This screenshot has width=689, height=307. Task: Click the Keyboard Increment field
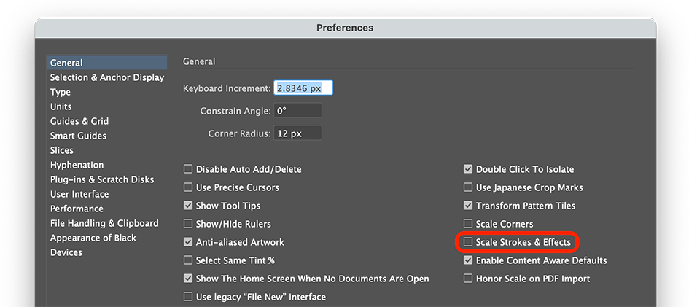pyautogui.click(x=303, y=88)
